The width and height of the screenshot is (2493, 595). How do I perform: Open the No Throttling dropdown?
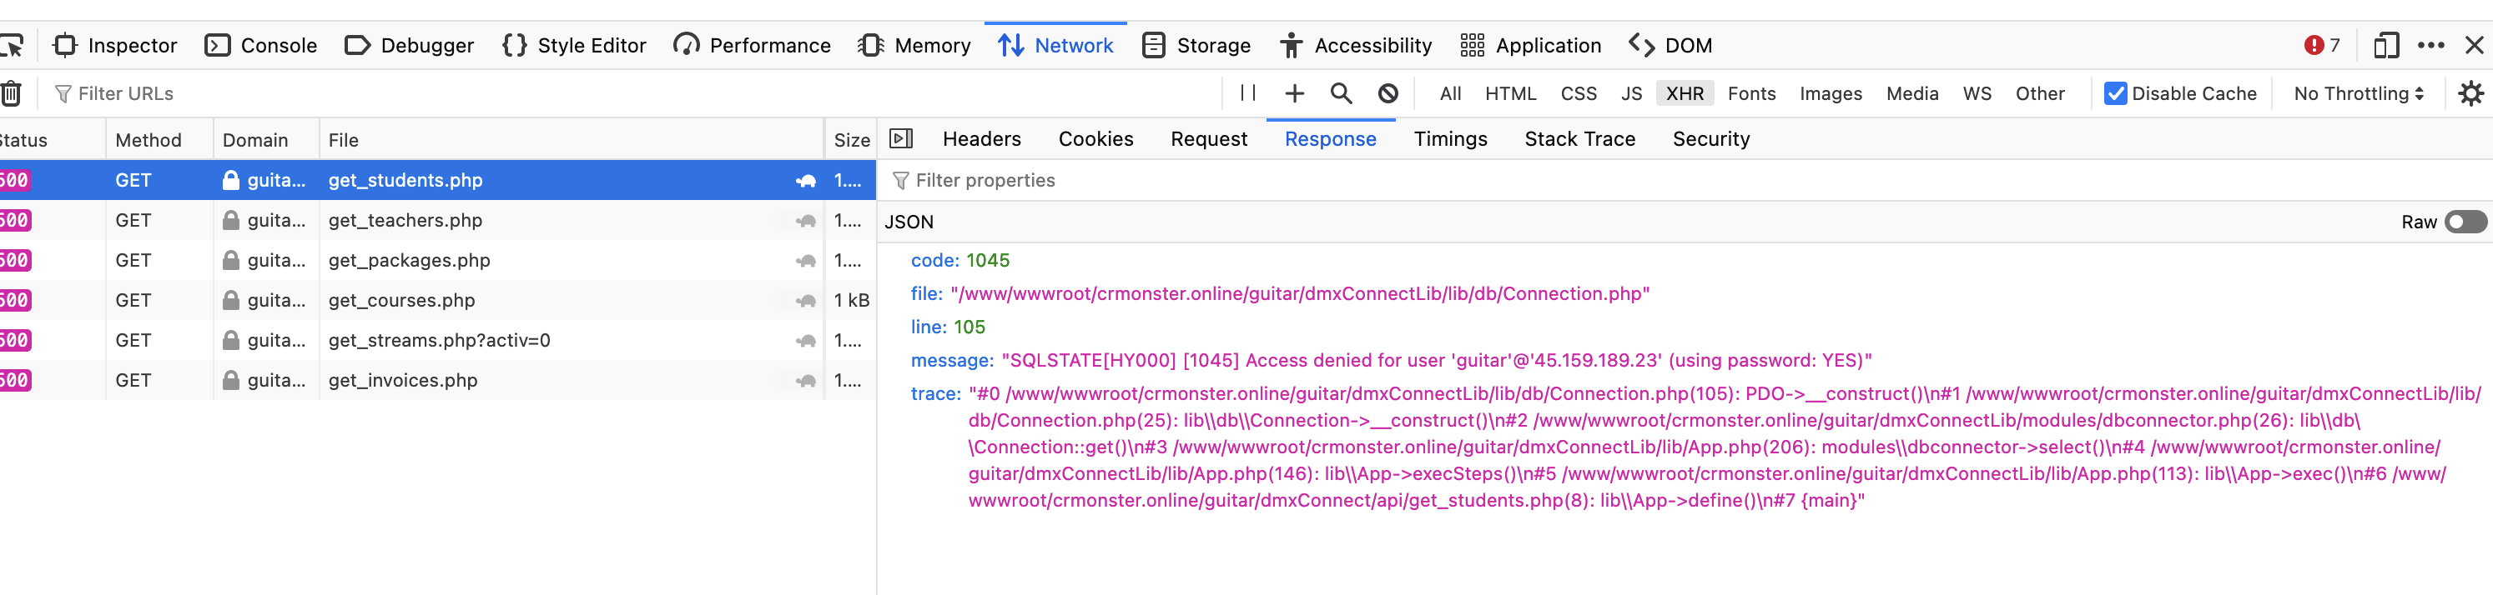(2358, 93)
